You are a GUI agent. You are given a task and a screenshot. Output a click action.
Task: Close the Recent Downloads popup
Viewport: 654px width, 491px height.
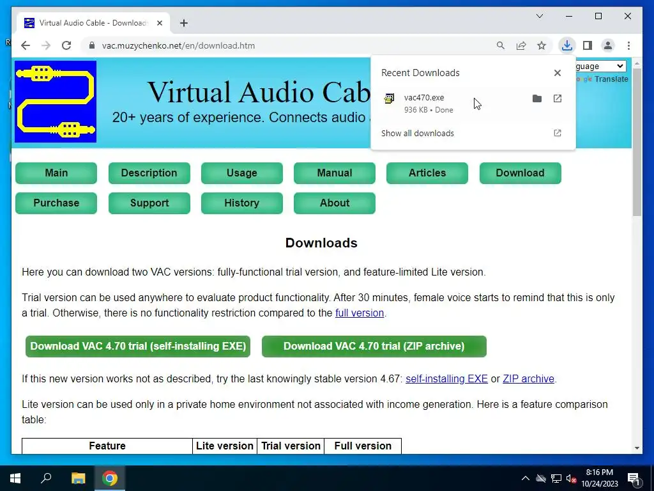click(x=557, y=73)
